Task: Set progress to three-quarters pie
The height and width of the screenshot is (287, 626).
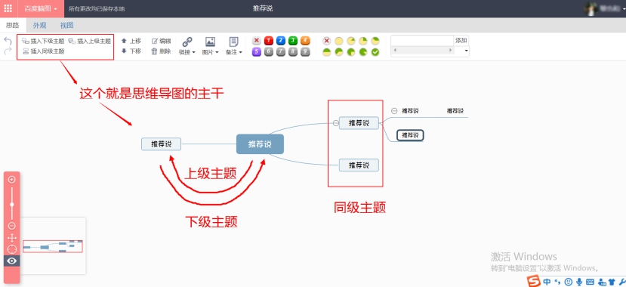Action: [351, 52]
